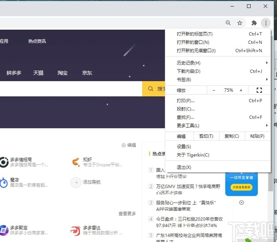Enter fullscreen using the fullscreen icon
This screenshot has height=242, width=277.
[259, 90]
